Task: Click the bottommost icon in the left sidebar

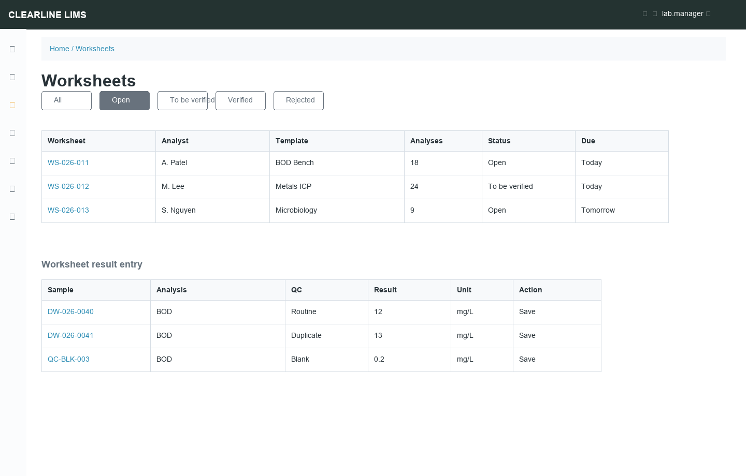Action: 12,217
